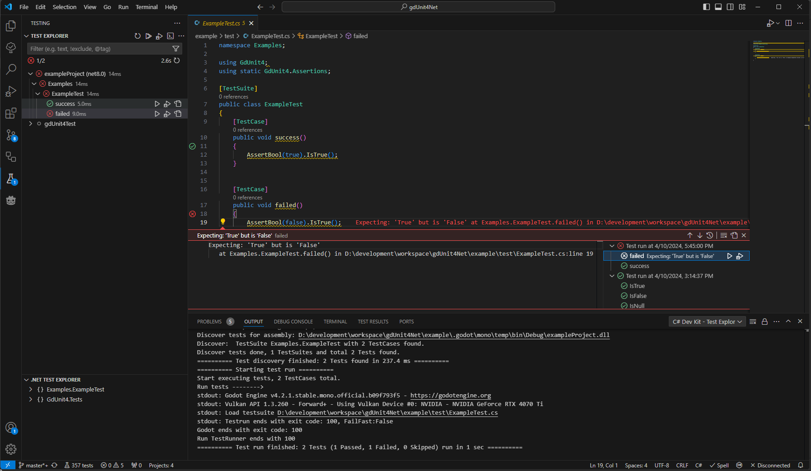Open the Terminal menu
The image size is (811, 471).
146,7
